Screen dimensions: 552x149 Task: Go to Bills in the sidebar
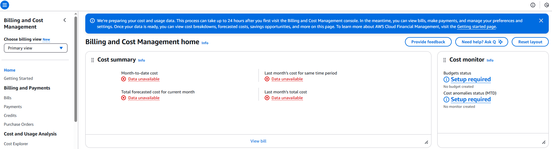pyautogui.click(x=8, y=98)
